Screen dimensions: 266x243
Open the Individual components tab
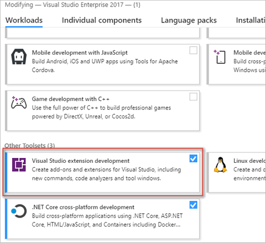pyautogui.click(x=102, y=20)
